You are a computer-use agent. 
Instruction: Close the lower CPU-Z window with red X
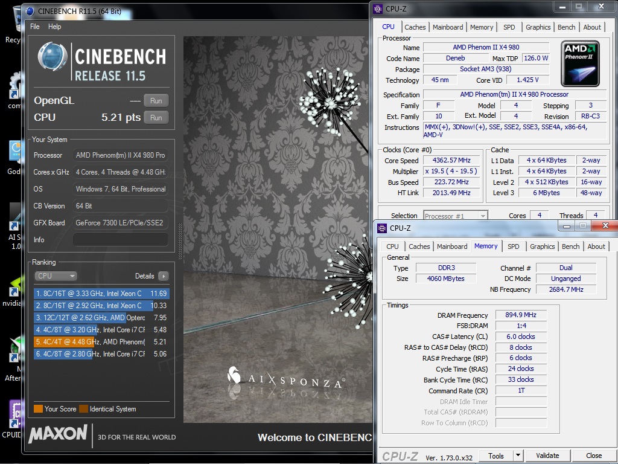605,225
